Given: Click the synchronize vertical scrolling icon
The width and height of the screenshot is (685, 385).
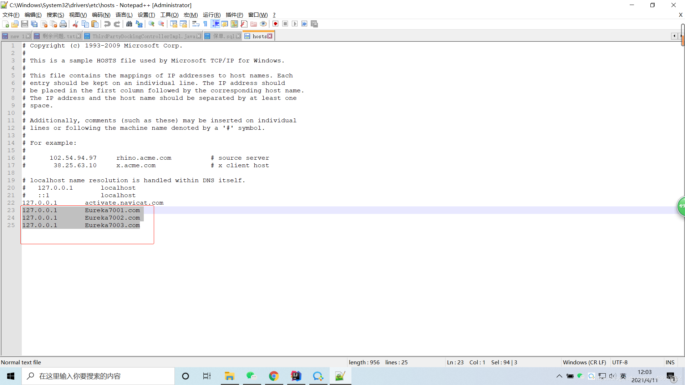Looking at the screenshot, I should pos(174,24).
